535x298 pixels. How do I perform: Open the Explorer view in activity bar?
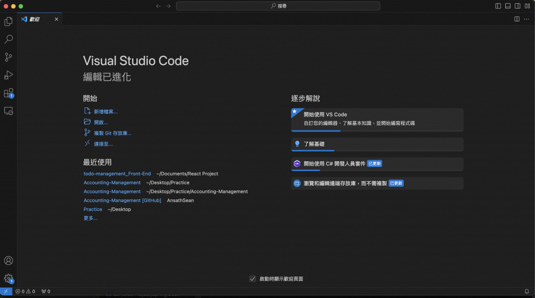click(x=8, y=21)
